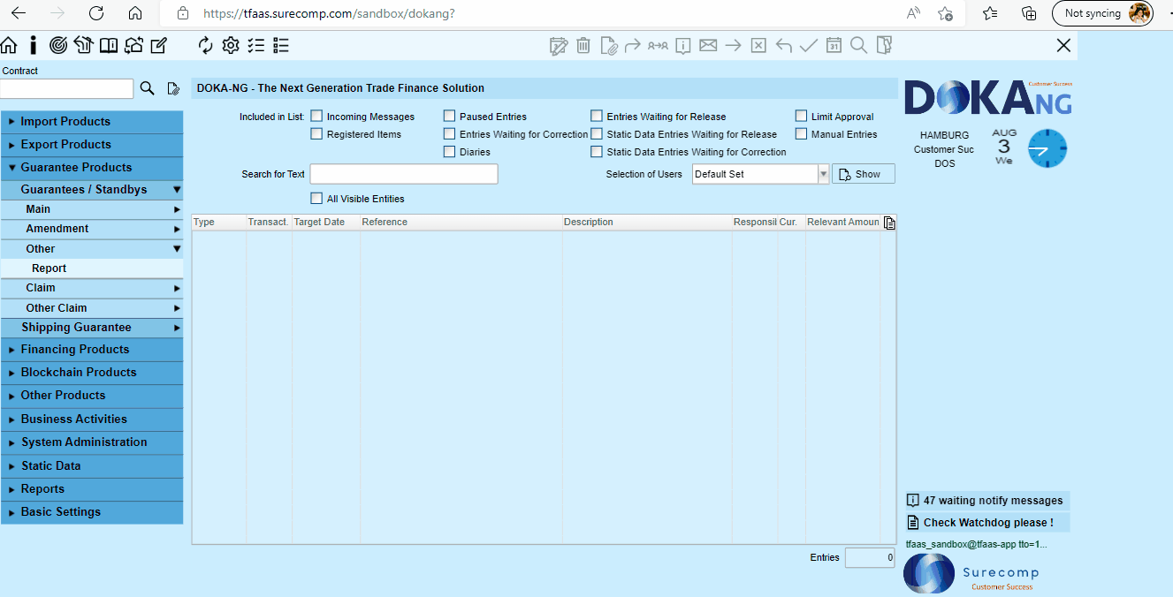
Task: Open Blockchain Products menu
Action: [92, 373]
